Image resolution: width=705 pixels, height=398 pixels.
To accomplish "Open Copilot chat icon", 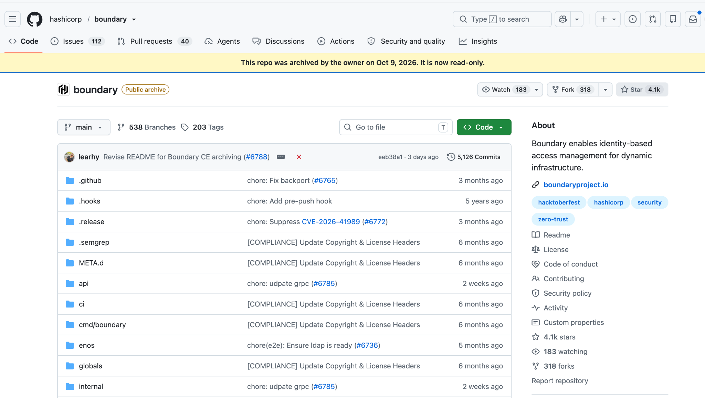I will pos(563,19).
